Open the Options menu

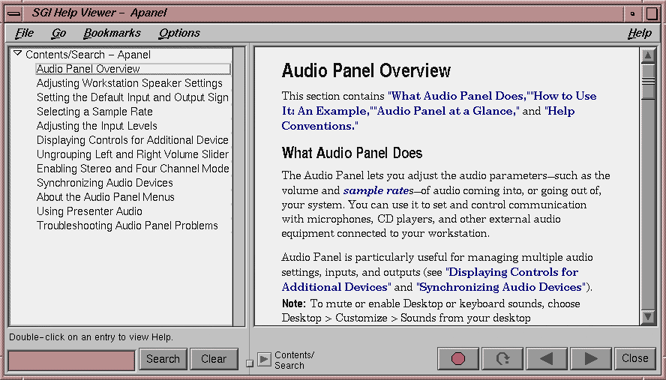179,33
